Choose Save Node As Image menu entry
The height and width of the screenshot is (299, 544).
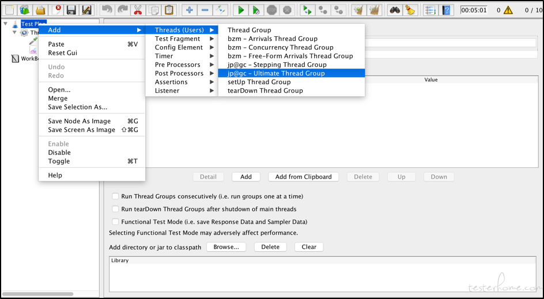pyautogui.click(x=80, y=121)
